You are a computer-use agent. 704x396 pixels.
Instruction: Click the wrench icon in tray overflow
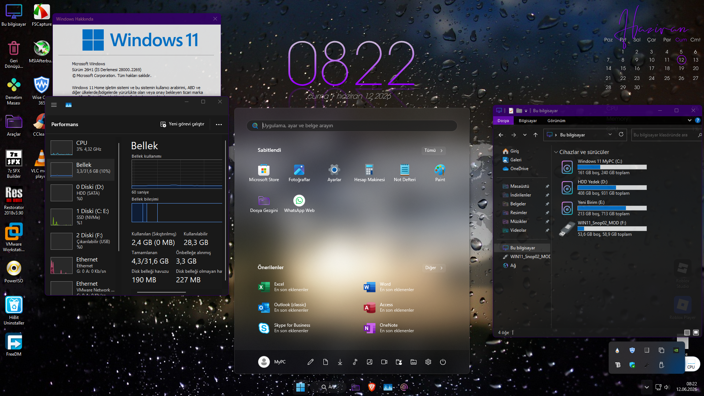(x=647, y=365)
